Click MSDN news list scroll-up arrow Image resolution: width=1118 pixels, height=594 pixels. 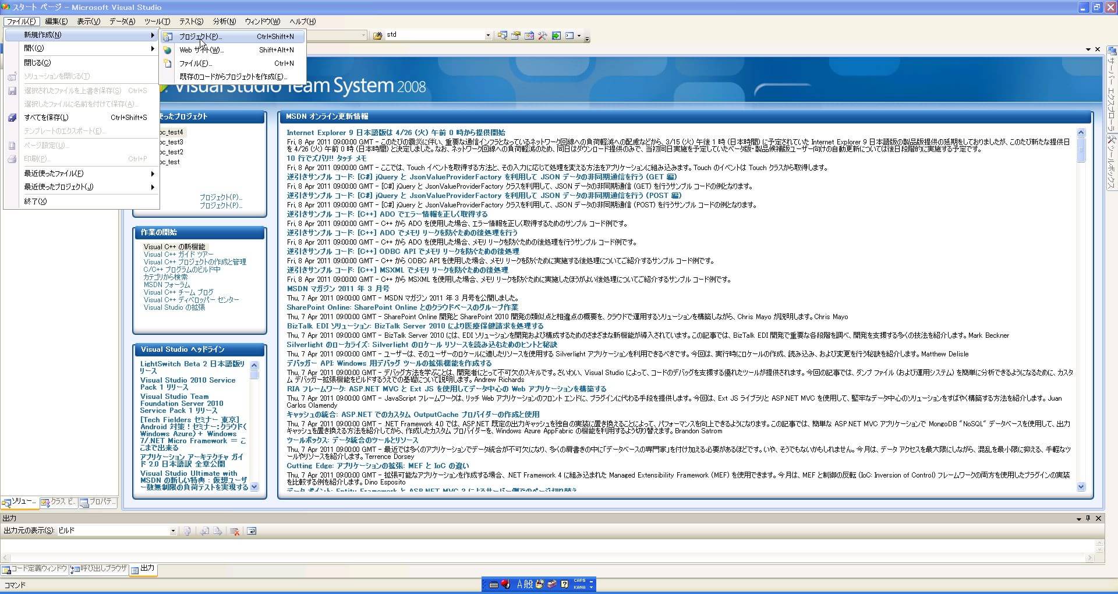point(1081,133)
